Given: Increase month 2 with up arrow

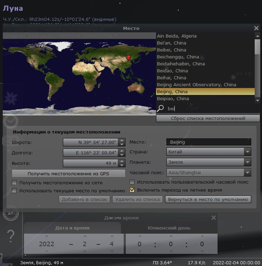Looking at the screenshot, I should tap(85, 236).
